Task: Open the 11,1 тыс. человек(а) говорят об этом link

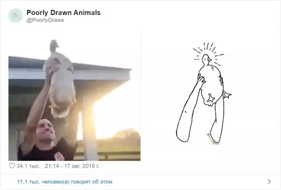Action: (65, 182)
